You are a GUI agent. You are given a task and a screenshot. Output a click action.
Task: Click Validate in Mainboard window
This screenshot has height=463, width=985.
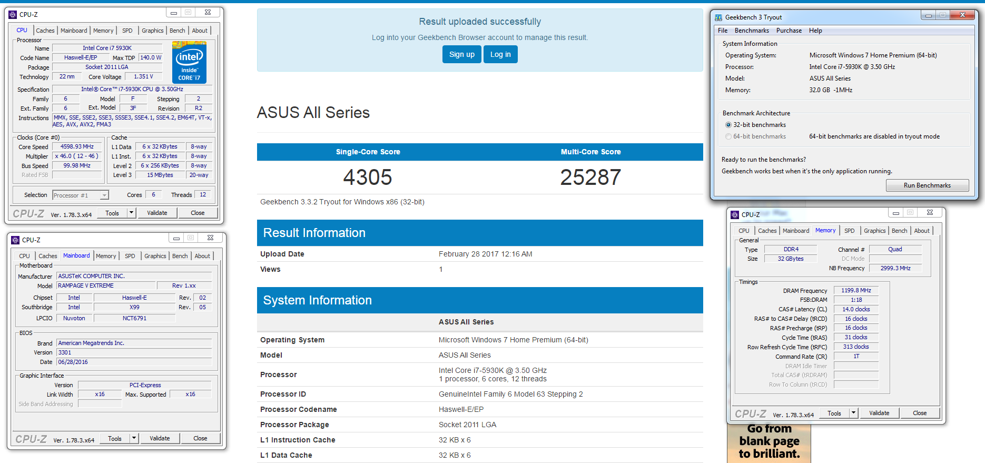point(160,438)
